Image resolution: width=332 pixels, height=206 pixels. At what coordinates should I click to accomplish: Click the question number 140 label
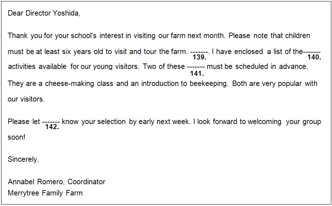(314, 57)
